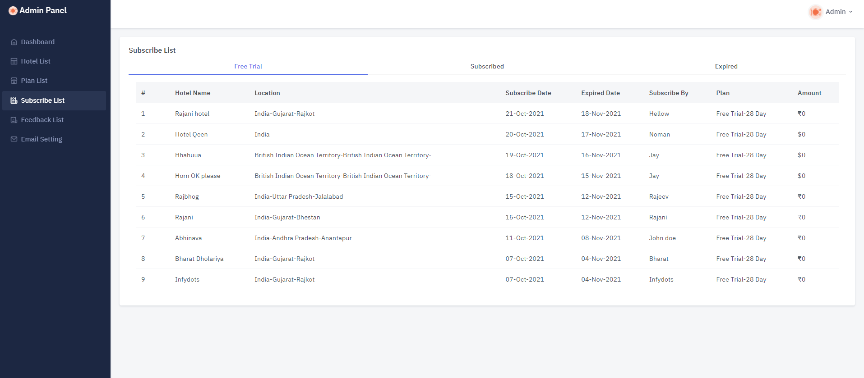
Task: Click subscriber Bharat in row 8
Action: [x=659, y=259]
